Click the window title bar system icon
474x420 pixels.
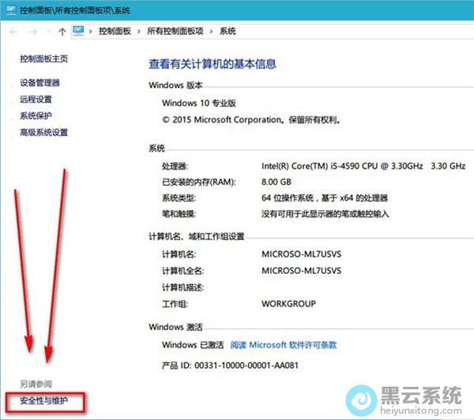pos(11,9)
